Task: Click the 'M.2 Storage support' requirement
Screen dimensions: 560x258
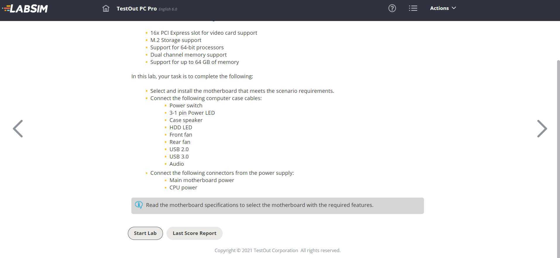Action: (176, 40)
